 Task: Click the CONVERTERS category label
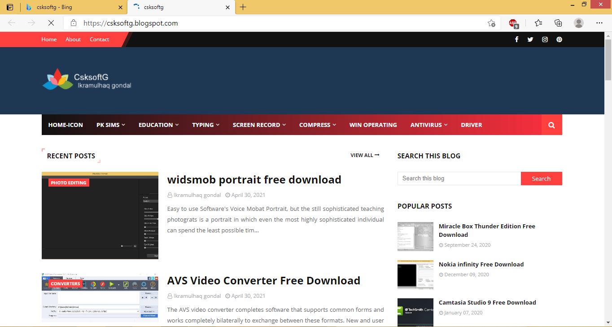coord(66,283)
